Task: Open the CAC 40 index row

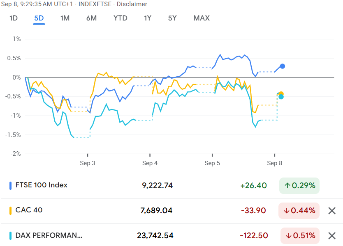Action: [171, 211]
